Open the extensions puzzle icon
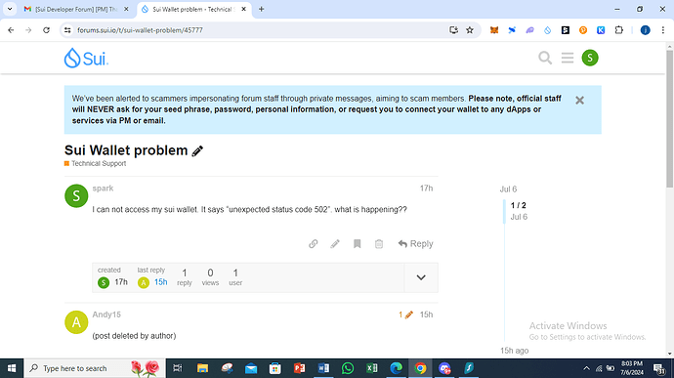674x378 pixels. [619, 30]
